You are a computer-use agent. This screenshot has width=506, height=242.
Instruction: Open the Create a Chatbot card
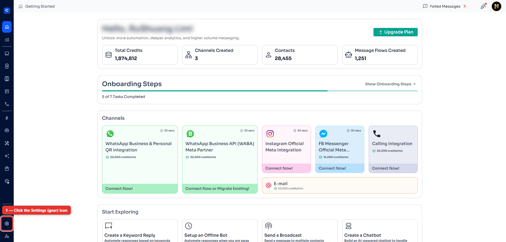380,231
